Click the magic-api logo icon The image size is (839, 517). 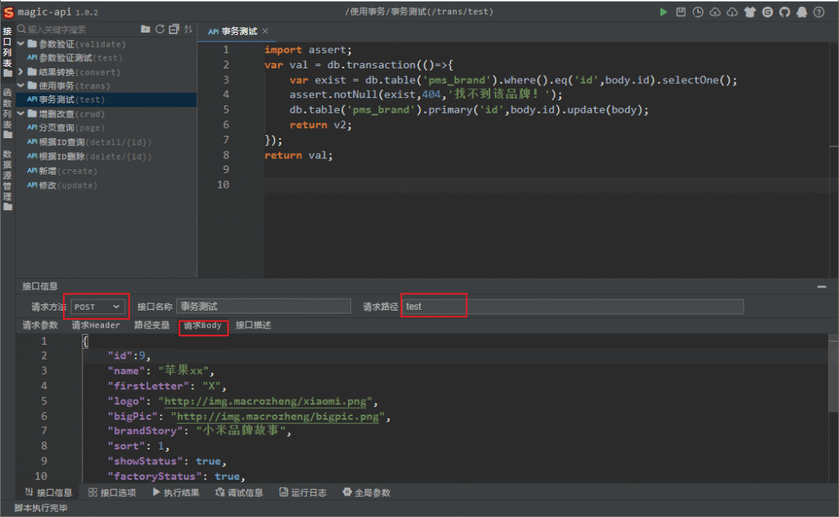click(8, 11)
